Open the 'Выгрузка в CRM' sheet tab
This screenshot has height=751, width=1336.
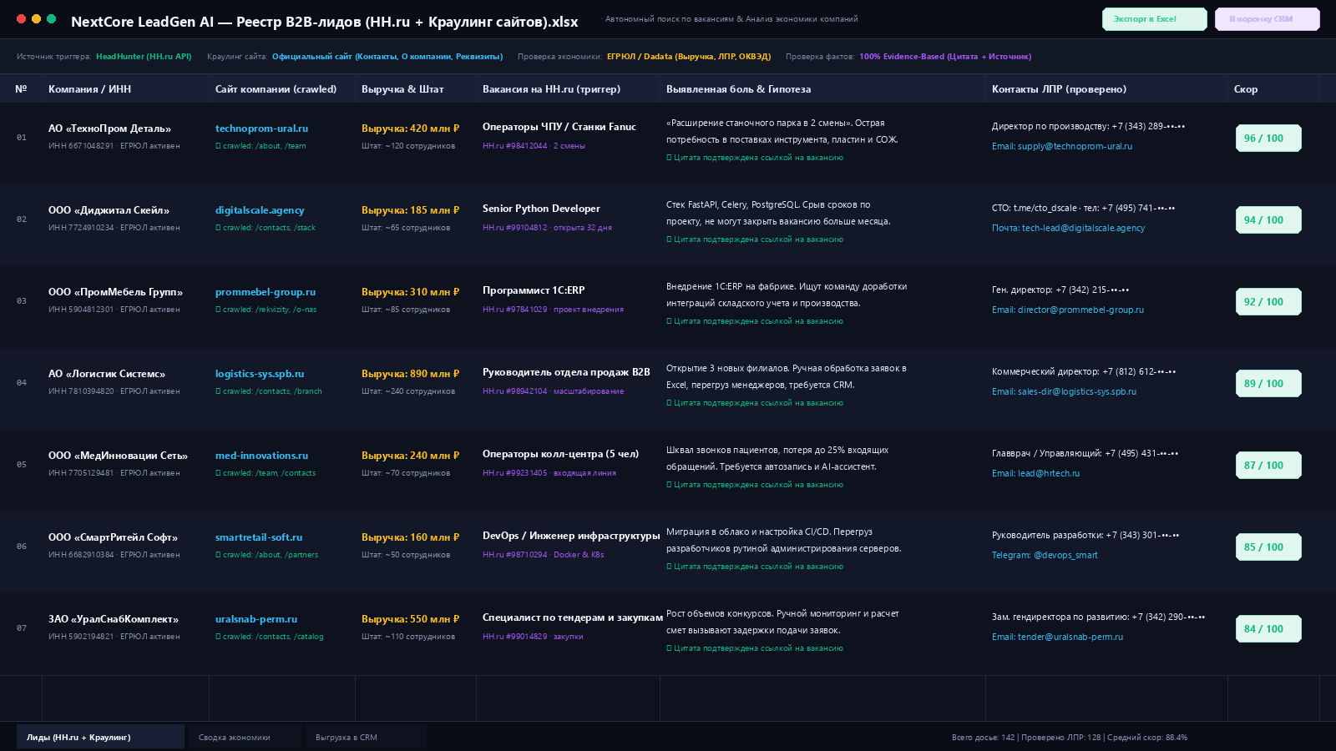(x=365, y=738)
